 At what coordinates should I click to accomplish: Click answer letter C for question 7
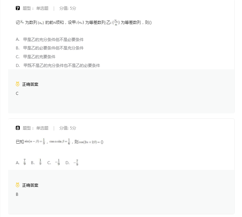click(x=17, y=94)
